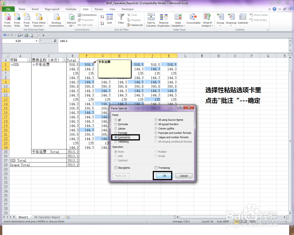The image size is (294, 235).
Task: Adjust the zoom slider handle
Action: point(273,221)
